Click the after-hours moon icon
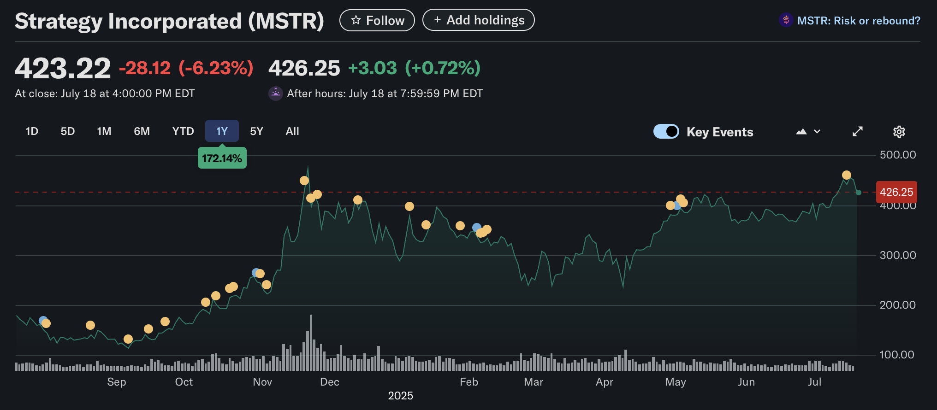 click(x=275, y=94)
